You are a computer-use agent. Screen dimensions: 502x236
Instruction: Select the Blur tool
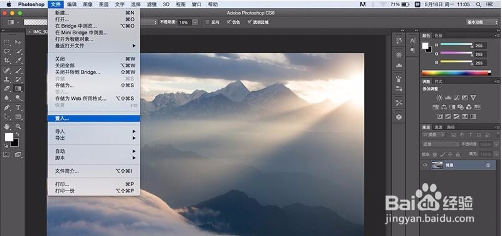(x=7, y=98)
